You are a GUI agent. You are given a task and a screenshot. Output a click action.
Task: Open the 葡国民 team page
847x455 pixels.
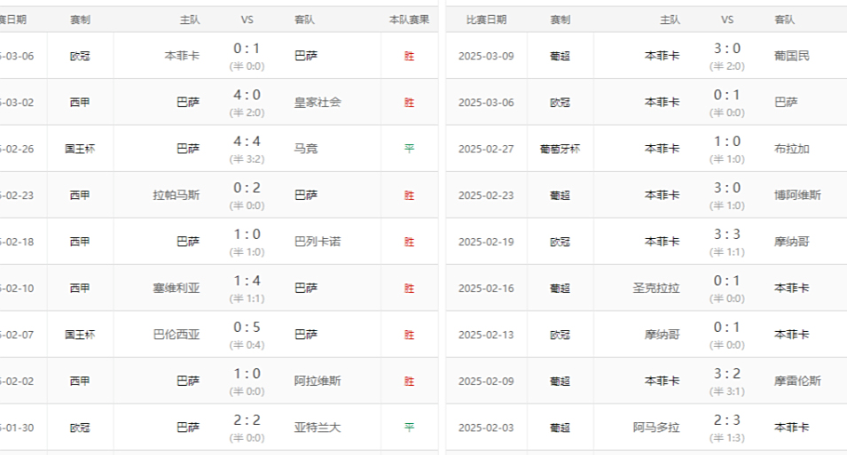click(792, 56)
